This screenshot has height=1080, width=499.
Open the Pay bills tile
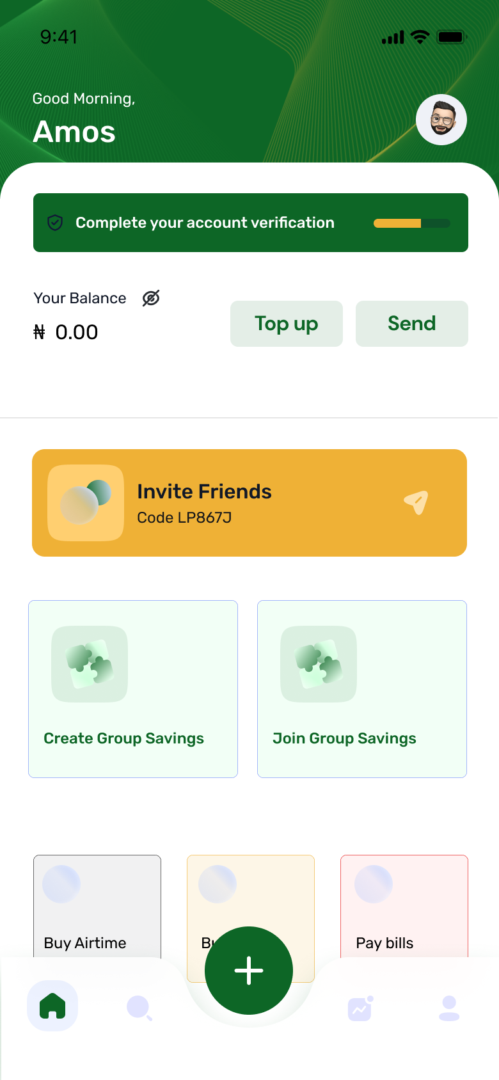coord(404,909)
